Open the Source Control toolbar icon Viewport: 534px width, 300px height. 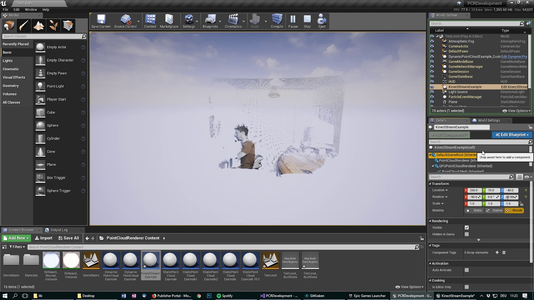click(x=125, y=21)
